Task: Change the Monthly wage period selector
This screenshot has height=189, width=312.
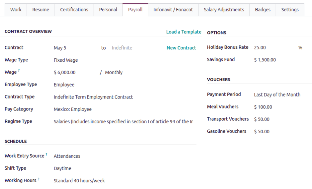Action: pos(114,72)
